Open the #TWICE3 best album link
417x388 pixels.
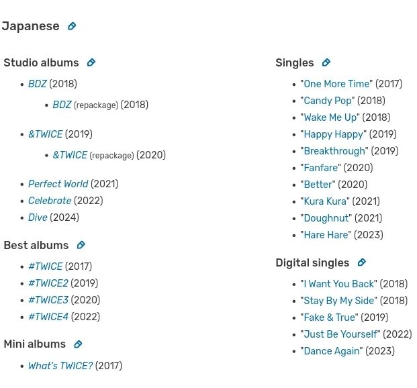(x=48, y=300)
